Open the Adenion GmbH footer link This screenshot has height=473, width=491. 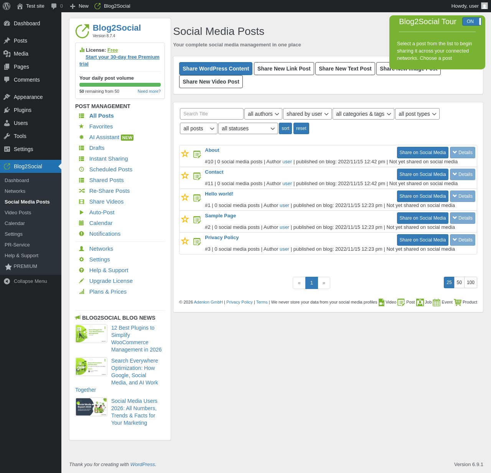tap(208, 302)
